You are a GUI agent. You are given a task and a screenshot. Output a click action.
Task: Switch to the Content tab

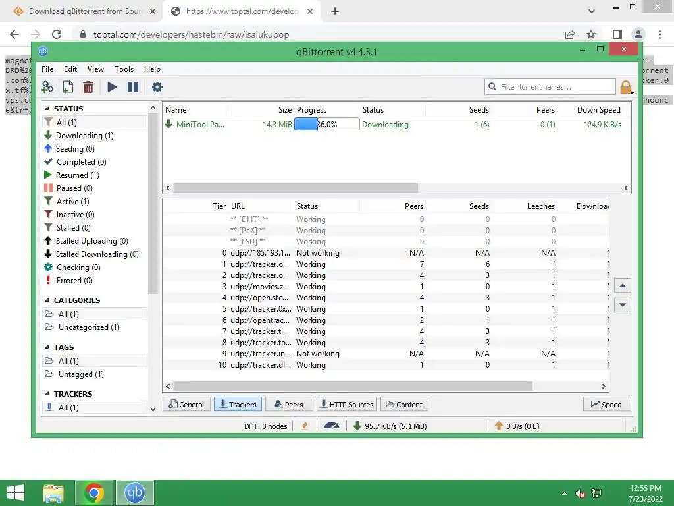coord(404,405)
